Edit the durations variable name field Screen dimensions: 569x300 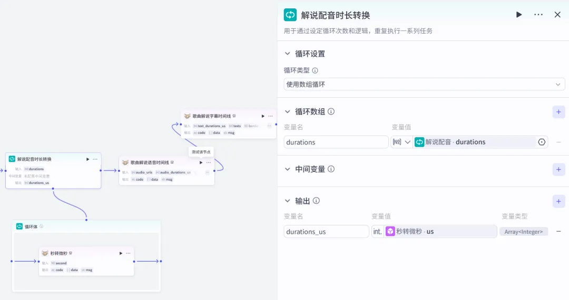point(336,142)
